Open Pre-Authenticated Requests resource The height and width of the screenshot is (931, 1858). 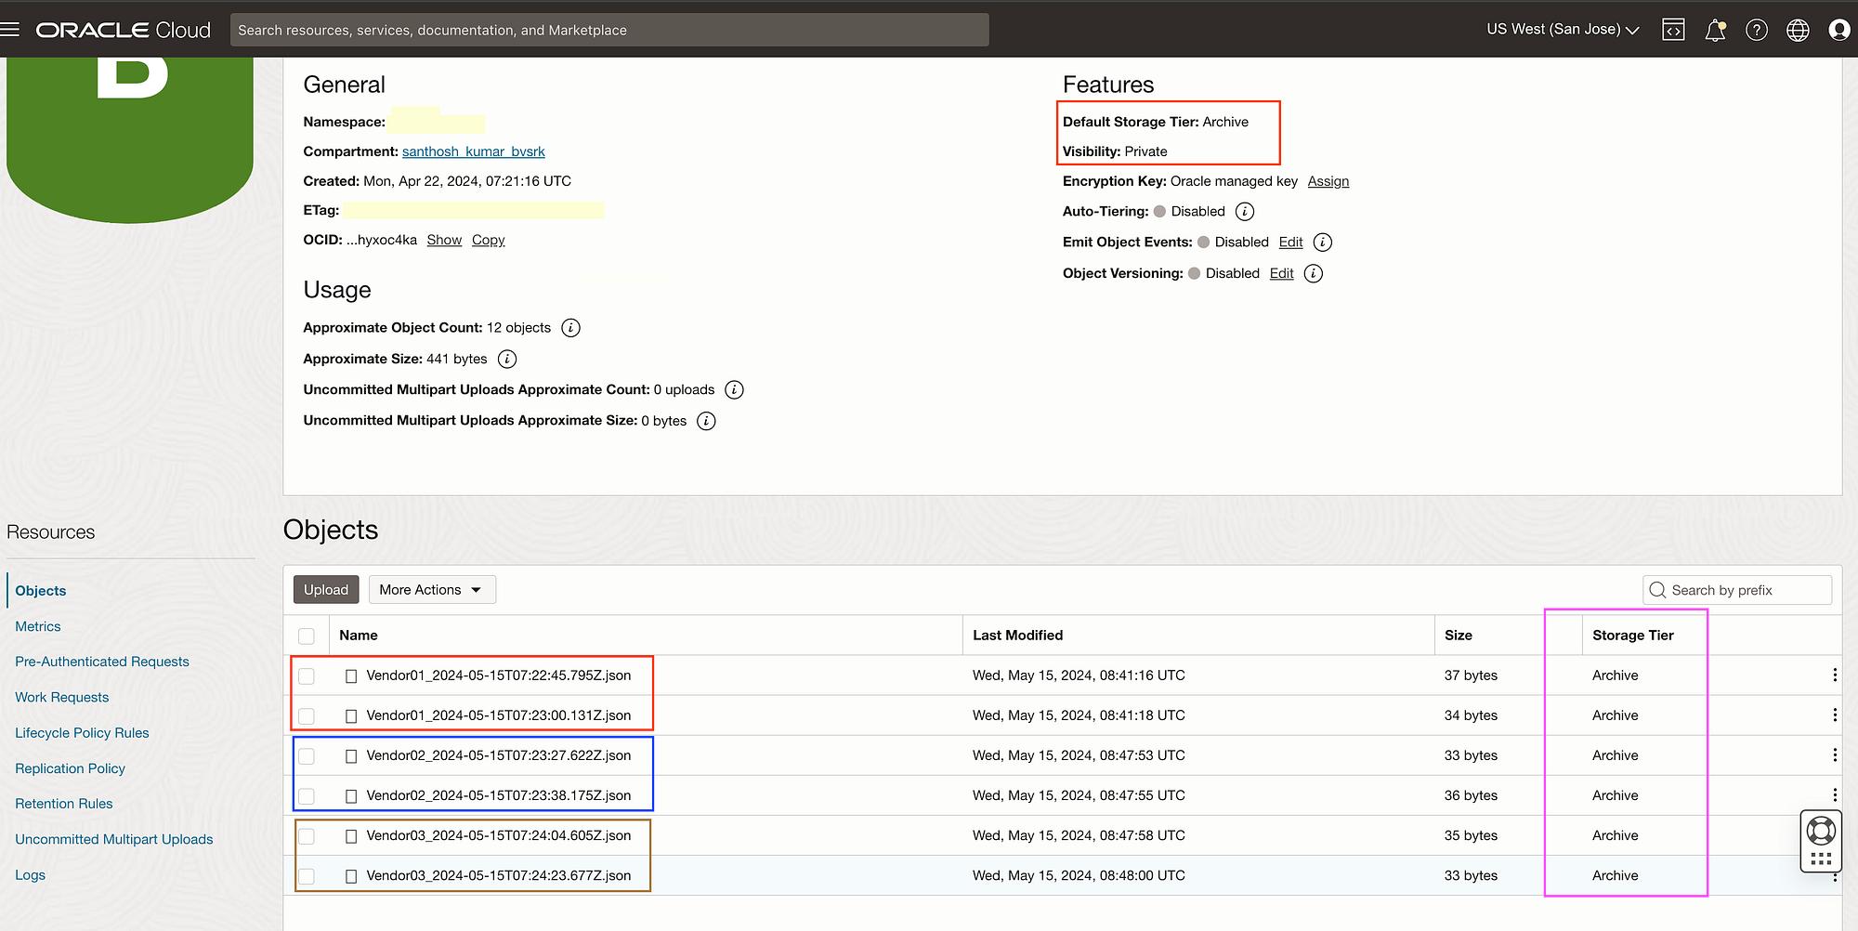click(x=102, y=662)
